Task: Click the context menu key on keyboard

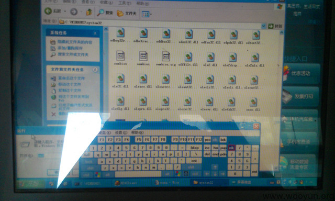Action: tap(186, 174)
